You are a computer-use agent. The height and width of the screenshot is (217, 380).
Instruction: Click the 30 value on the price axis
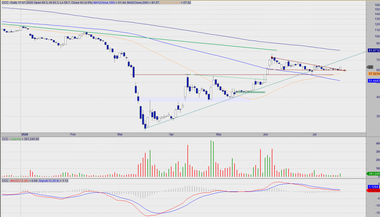pyautogui.click(x=378, y=116)
